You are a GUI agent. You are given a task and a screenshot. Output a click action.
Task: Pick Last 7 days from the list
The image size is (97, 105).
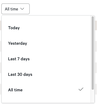click(x=46, y=59)
